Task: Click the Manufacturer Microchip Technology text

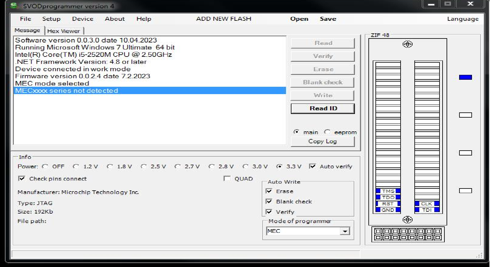Action: pyautogui.click(x=78, y=192)
